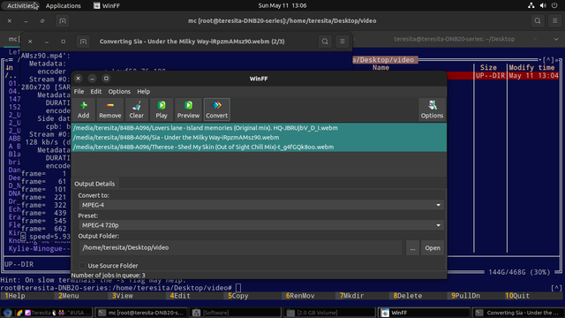Click the Play toolbar icon in WinFF
Viewport: 565px width, 318px height.
pos(162,110)
